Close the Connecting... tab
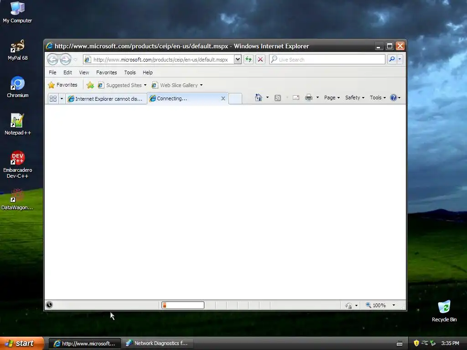467x350 pixels. coord(223,98)
